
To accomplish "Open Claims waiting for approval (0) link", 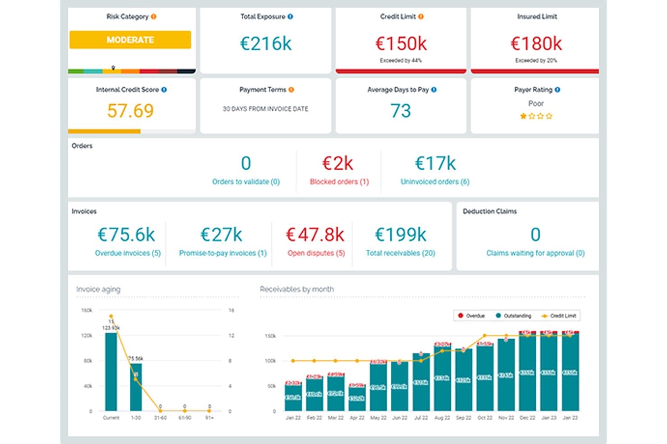I will click(x=535, y=253).
